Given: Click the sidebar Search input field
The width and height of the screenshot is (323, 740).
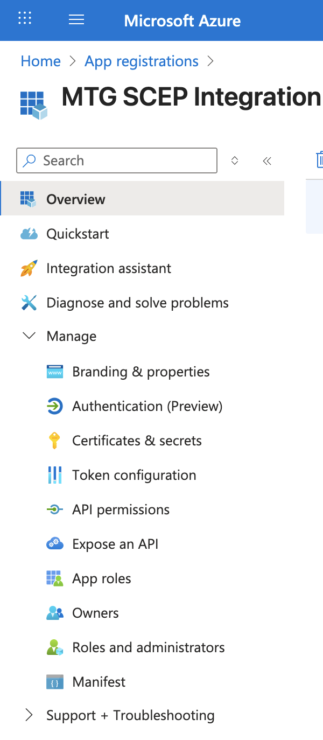Looking at the screenshot, I should [124, 160].
